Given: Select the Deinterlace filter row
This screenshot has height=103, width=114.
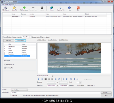Looking at the screenshot, I should (x=17, y=47).
